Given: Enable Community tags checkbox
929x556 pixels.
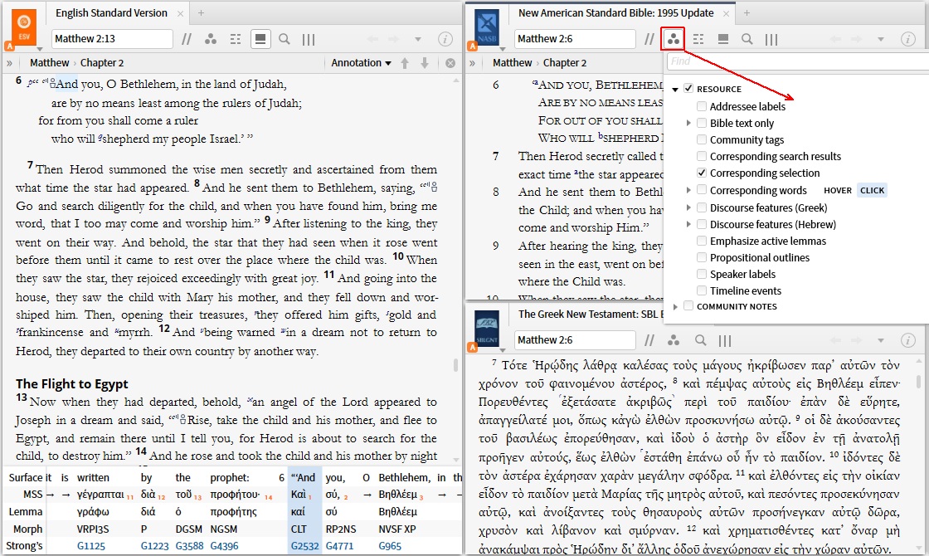Looking at the screenshot, I should click(x=702, y=139).
